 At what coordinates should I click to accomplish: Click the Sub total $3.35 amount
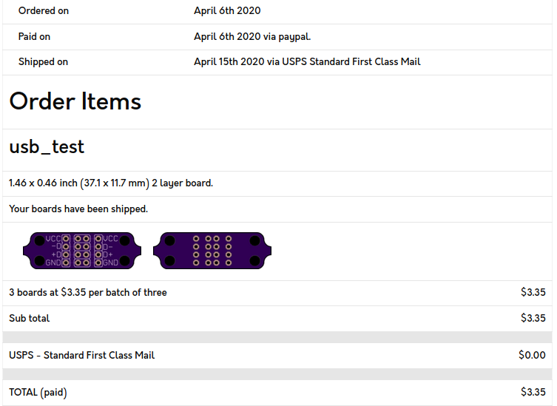533,318
